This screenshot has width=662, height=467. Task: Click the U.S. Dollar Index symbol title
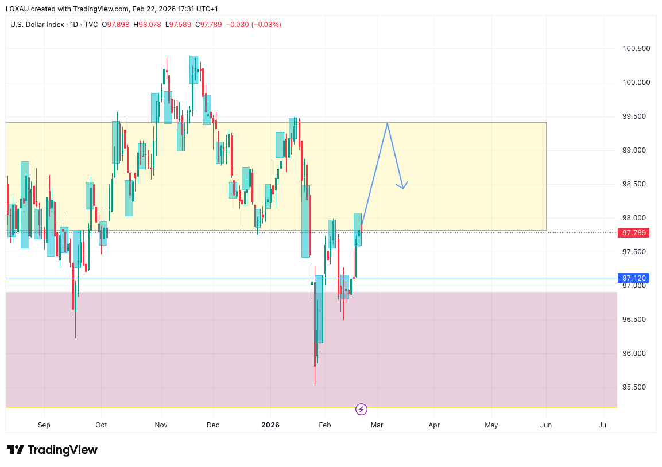37,25
